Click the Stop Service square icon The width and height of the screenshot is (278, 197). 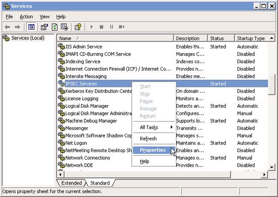point(102,27)
